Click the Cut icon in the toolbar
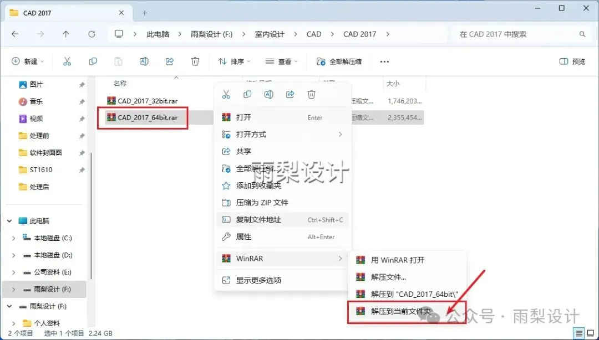599x340 pixels. [x=67, y=61]
